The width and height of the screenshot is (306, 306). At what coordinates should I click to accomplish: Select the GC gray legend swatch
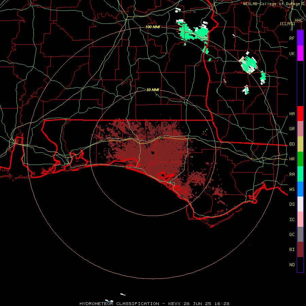[300, 234]
